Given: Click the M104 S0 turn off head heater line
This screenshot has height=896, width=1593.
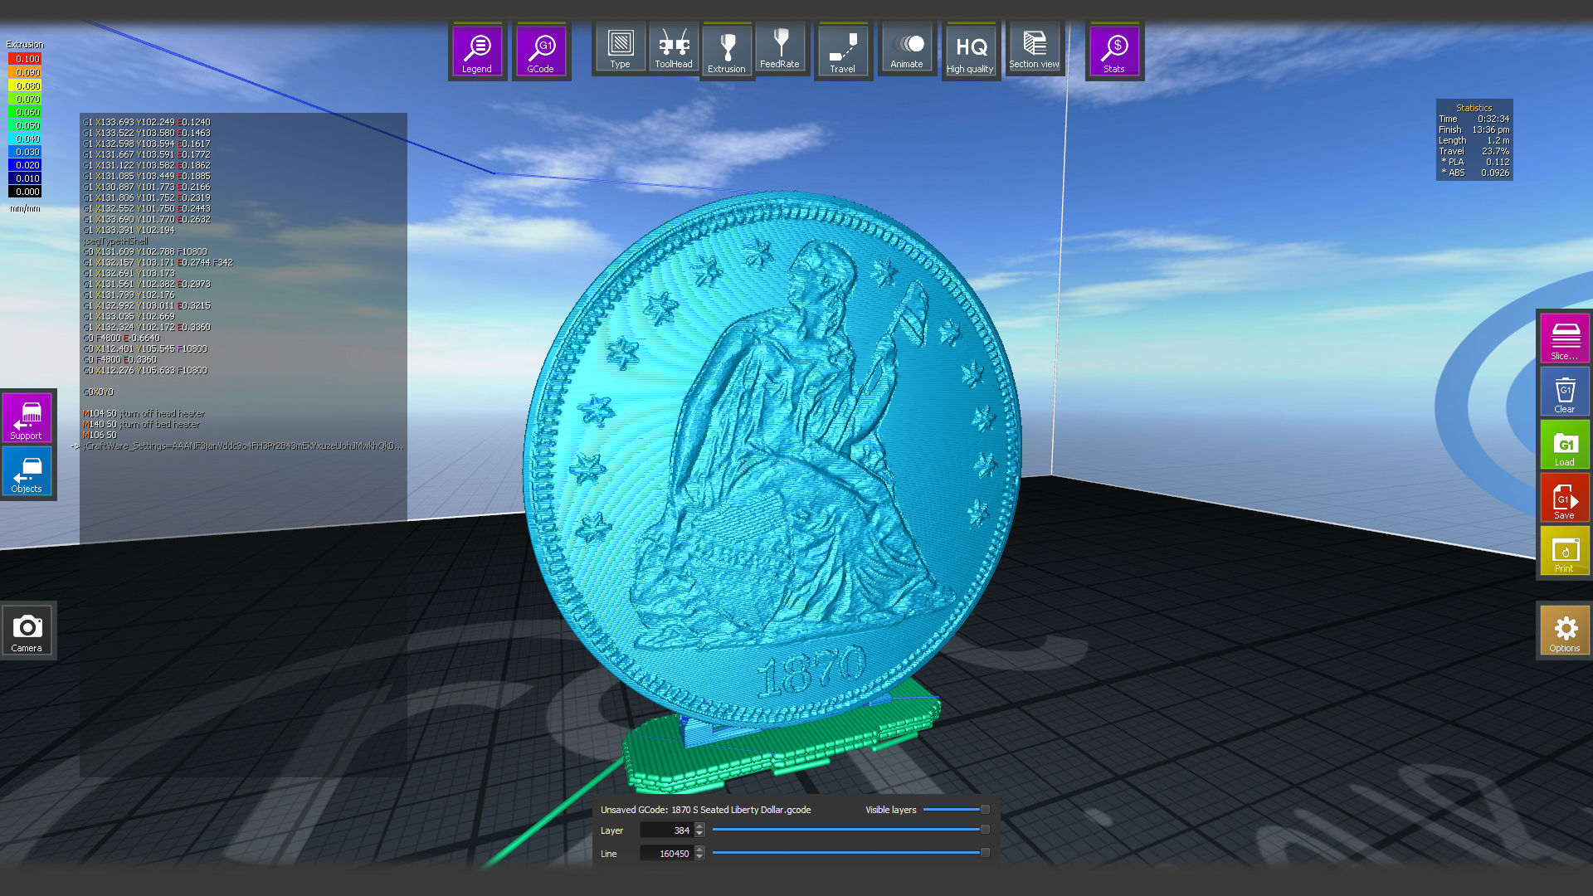Looking at the screenshot, I should tap(144, 413).
